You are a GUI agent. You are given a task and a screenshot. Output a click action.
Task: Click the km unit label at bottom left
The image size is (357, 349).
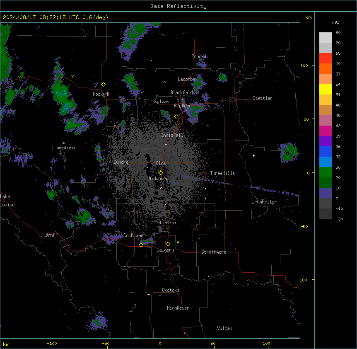(6, 344)
